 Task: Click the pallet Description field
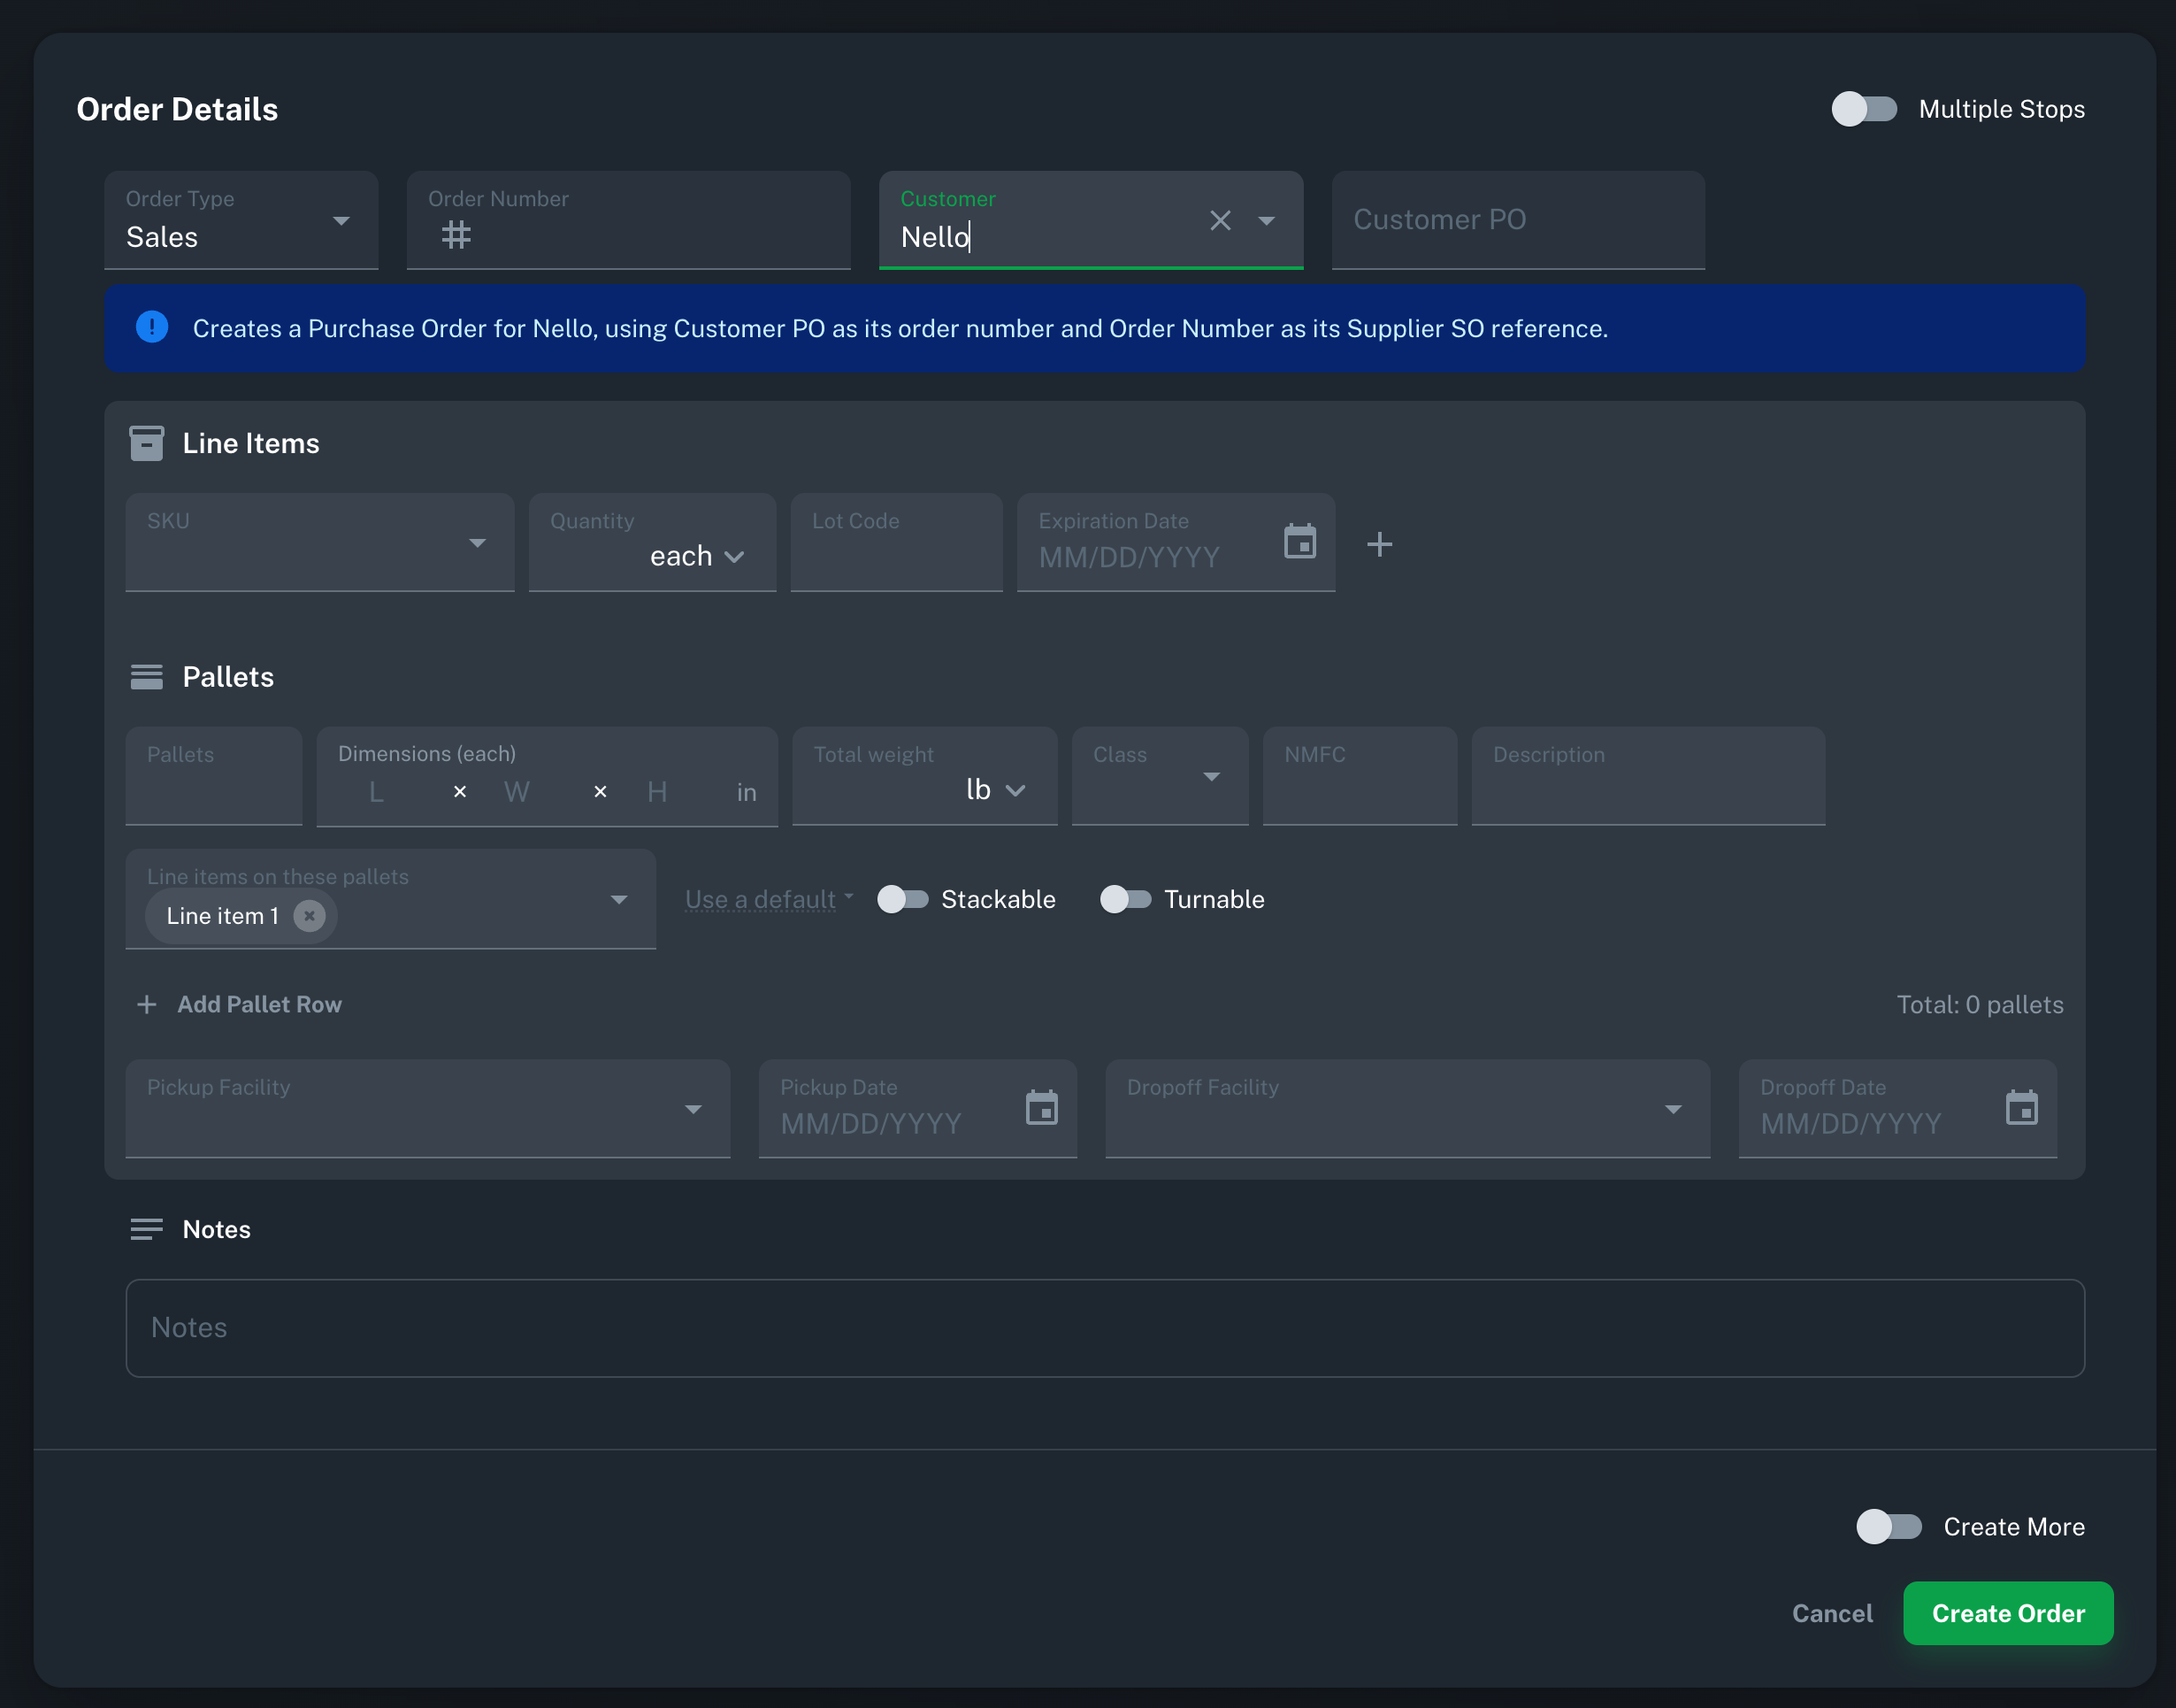(x=1648, y=776)
